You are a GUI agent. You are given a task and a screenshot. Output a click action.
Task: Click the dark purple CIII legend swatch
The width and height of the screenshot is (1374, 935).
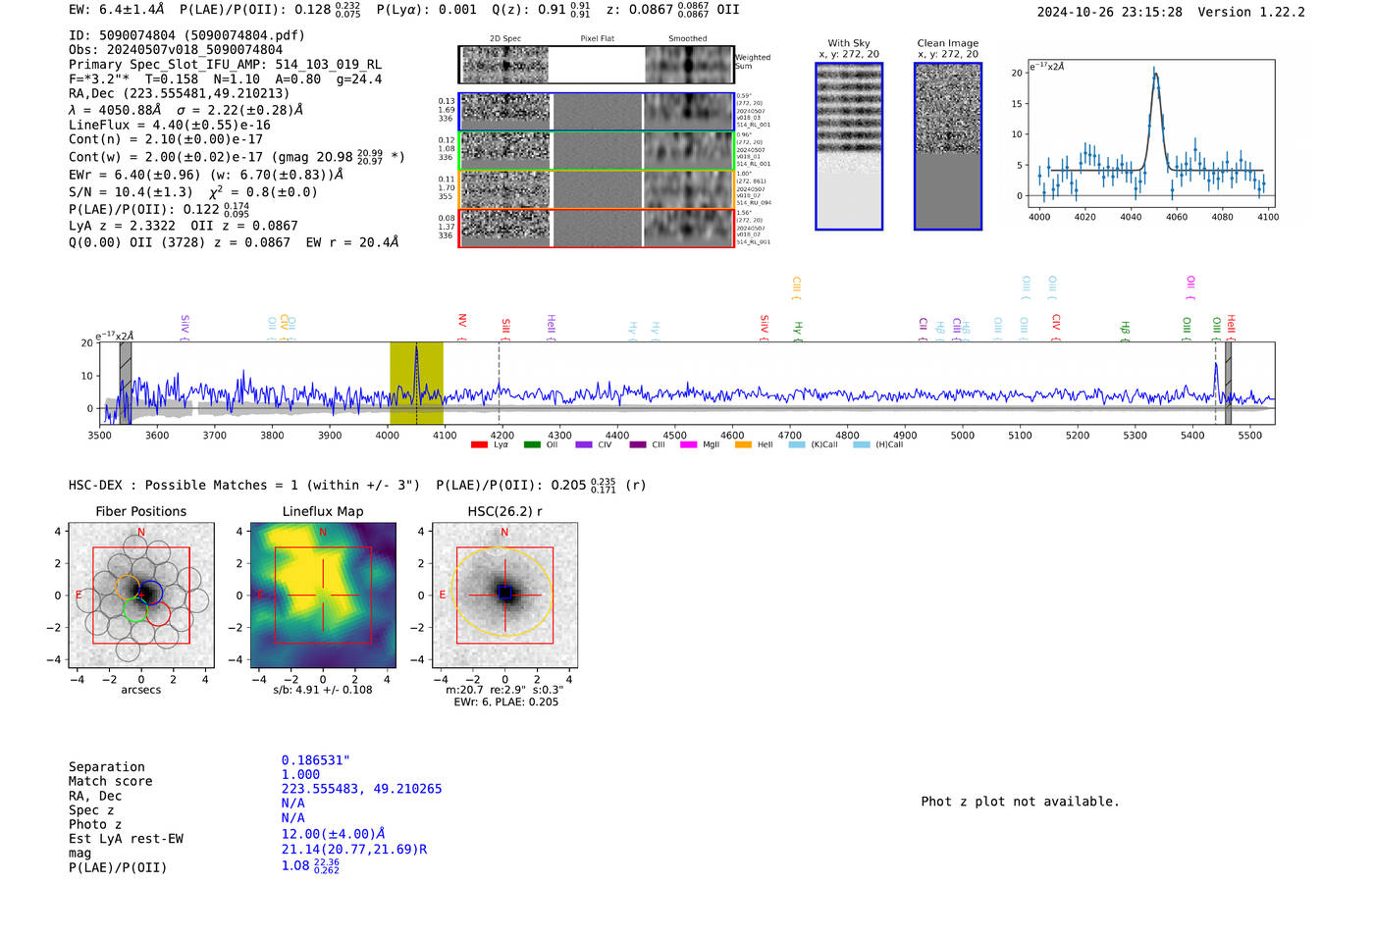click(x=638, y=444)
